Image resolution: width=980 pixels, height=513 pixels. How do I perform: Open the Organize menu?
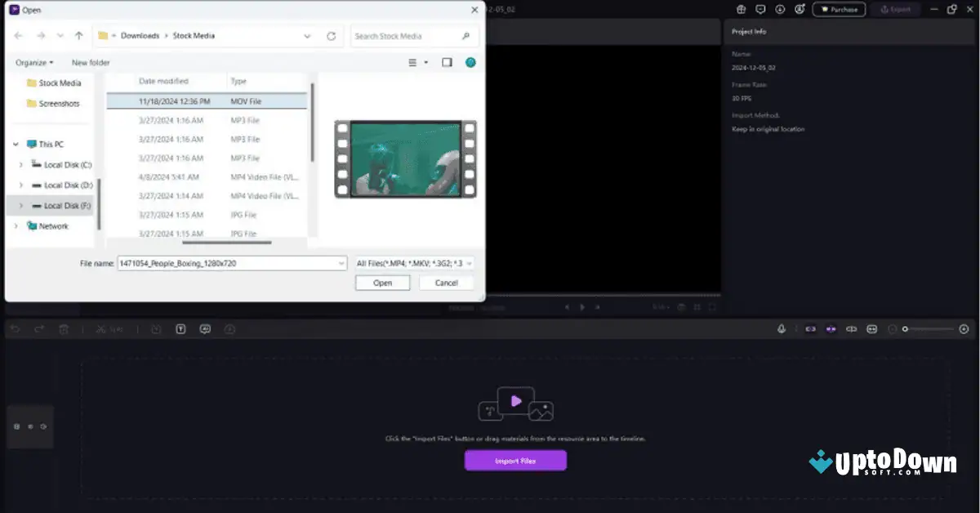33,62
